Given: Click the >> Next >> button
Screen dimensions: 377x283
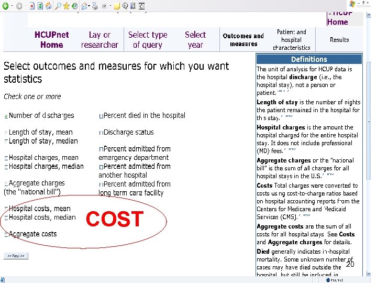Looking at the screenshot, I should point(16,256).
